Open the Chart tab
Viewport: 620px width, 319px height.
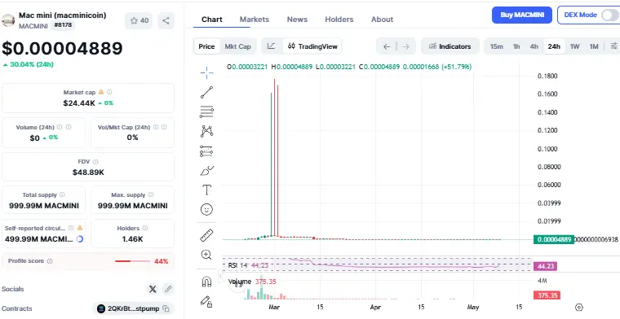click(x=212, y=20)
